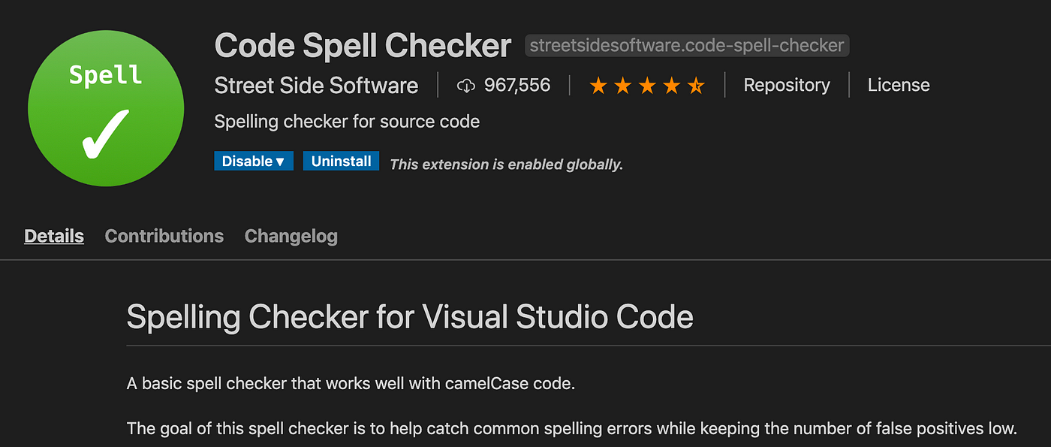Open the License link
This screenshot has height=447, width=1051.
[899, 86]
